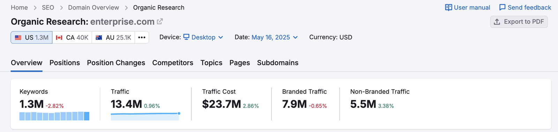Image resolution: width=558 pixels, height=132 pixels.
Task: Expand the Device Desktop dropdown
Action: [x=203, y=37]
